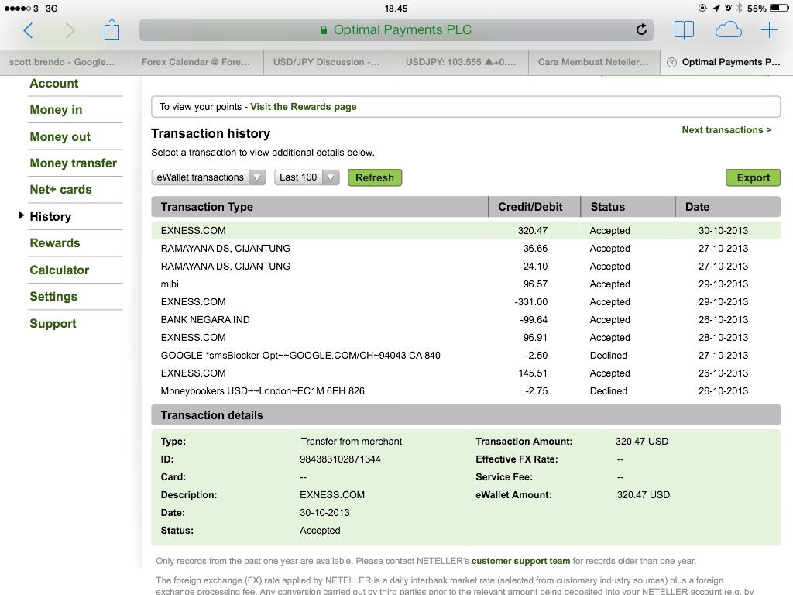Follow Visit the Rewards page link

[x=304, y=107]
